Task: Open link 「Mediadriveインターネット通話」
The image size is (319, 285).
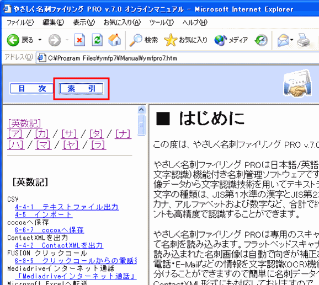Action: pyautogui.click(x=76, y=276)
